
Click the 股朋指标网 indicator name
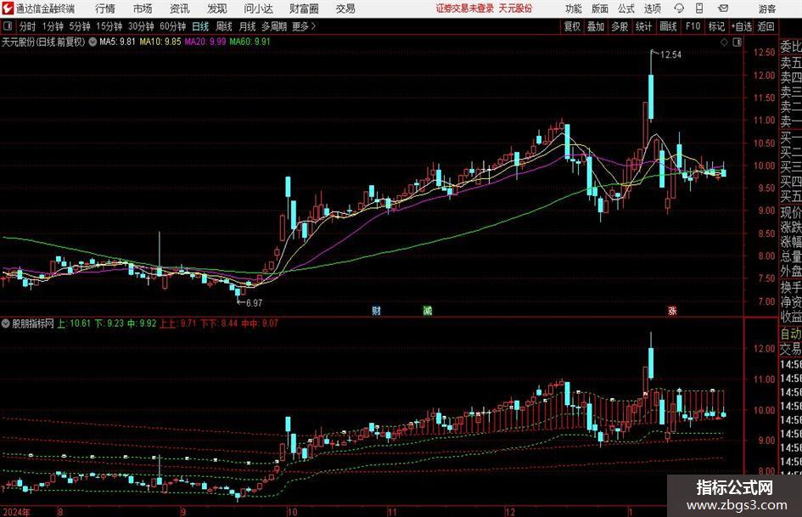point(33,323)
